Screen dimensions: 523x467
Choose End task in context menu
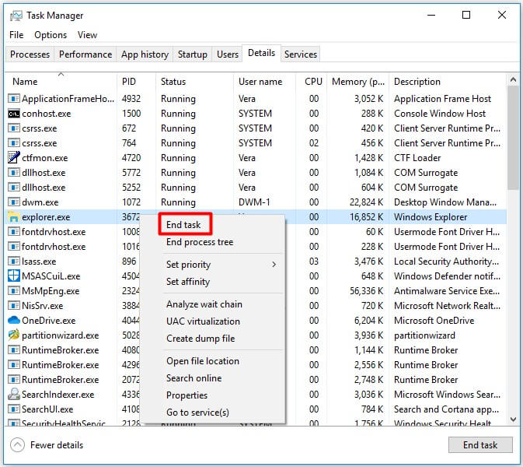pyautogui.click(x=183, y=225)
